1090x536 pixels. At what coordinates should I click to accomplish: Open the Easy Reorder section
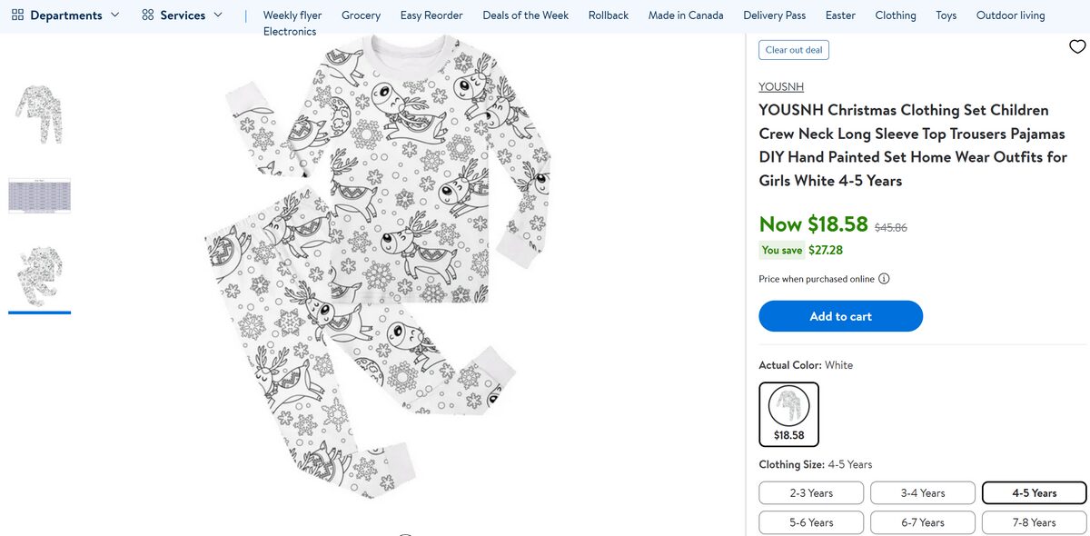(431, 15)
